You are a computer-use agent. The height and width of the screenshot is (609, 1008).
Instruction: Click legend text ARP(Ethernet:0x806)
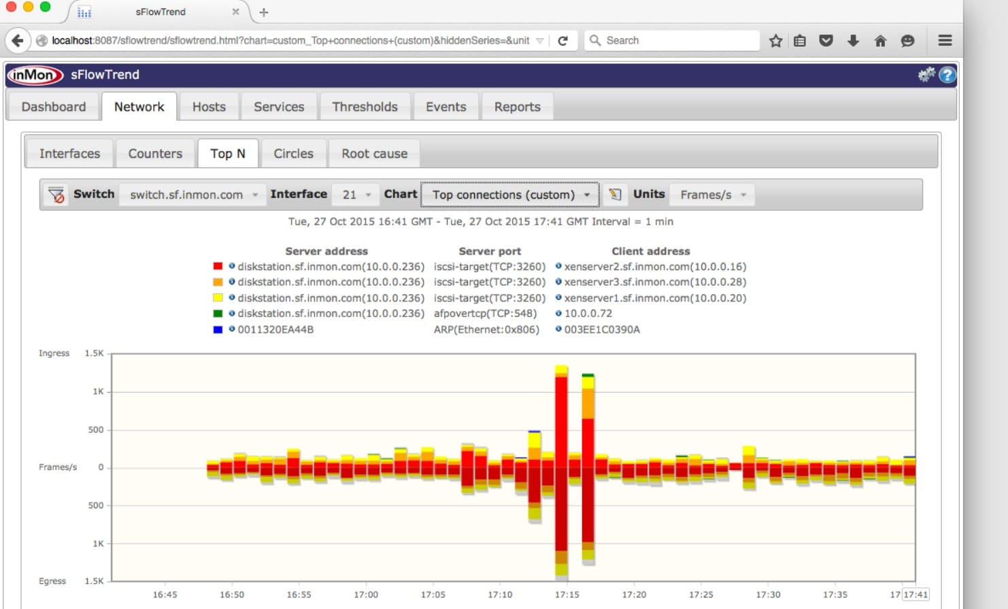486,329
